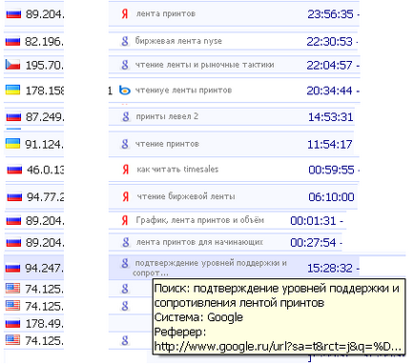Open query 'подтверждение уровней поддержки и сопрот…'

tap(210, 268)
